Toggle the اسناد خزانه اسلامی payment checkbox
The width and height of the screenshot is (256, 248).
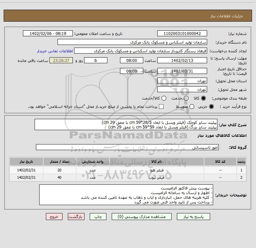coord(161,107)
